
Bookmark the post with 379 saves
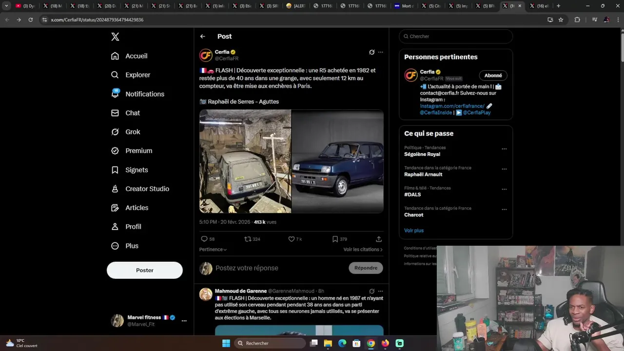point(339,239)
